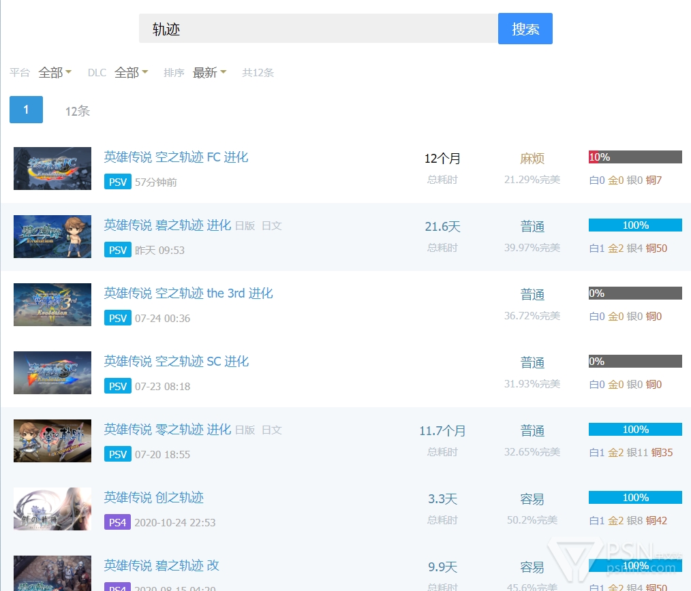This screenshot has height=591, width=691.
Task: Focus the search field containing 轨迹
Action: coord(318,29)
